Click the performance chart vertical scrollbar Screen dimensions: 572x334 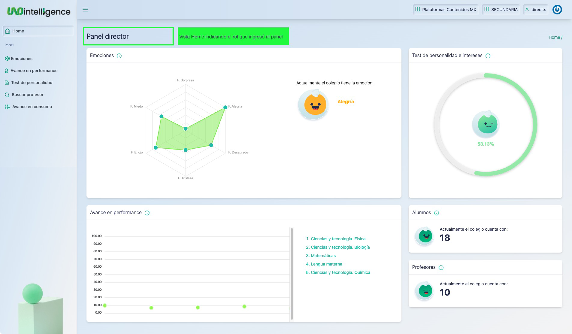tap(292, 273)
